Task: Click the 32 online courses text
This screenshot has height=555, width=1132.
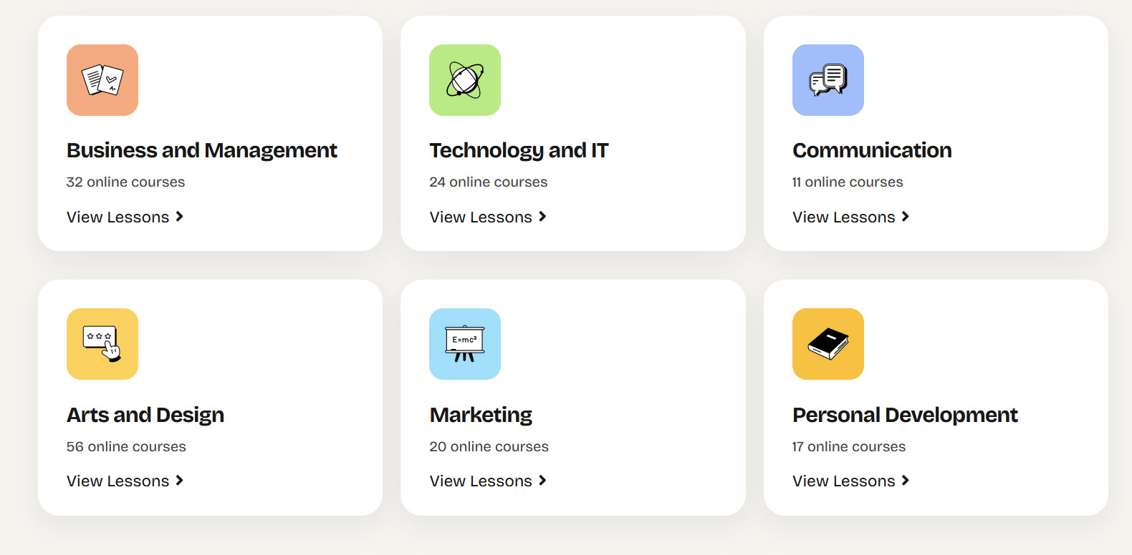Action: coord(125,182)
